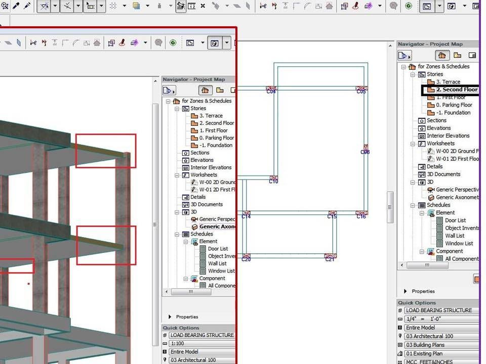Click horizontal scrollbar under the left Navigator tree
This screenshot has height=364, width=486.
point(191,292)
